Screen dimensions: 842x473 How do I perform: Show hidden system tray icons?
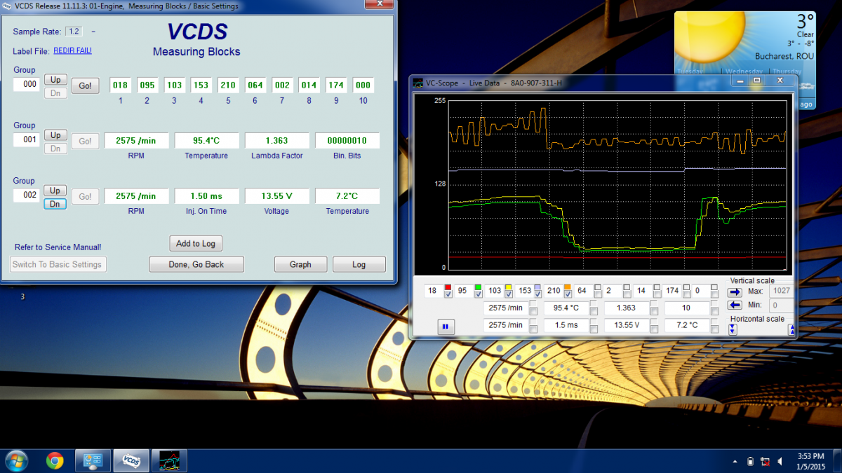click(x=735, y=461)
